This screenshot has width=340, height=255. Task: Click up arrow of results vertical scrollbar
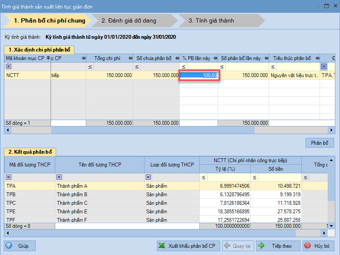331,160
